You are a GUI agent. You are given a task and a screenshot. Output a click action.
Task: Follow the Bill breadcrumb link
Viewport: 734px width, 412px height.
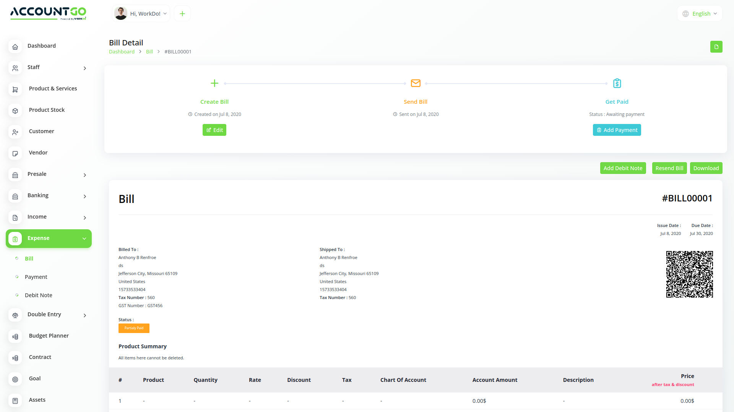click(149, 52)
